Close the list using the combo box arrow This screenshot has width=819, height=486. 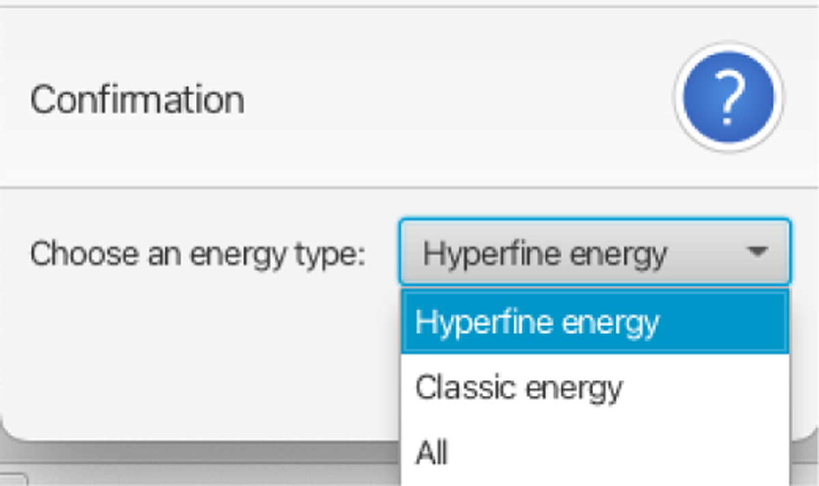pos(756,252)
